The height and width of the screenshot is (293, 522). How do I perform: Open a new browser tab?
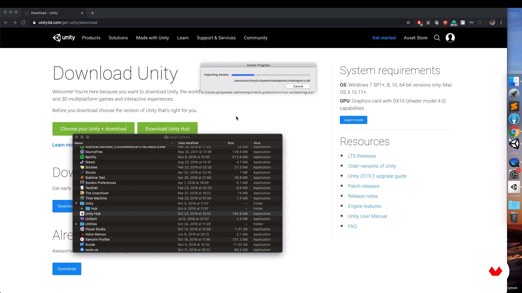pos(92,13)
